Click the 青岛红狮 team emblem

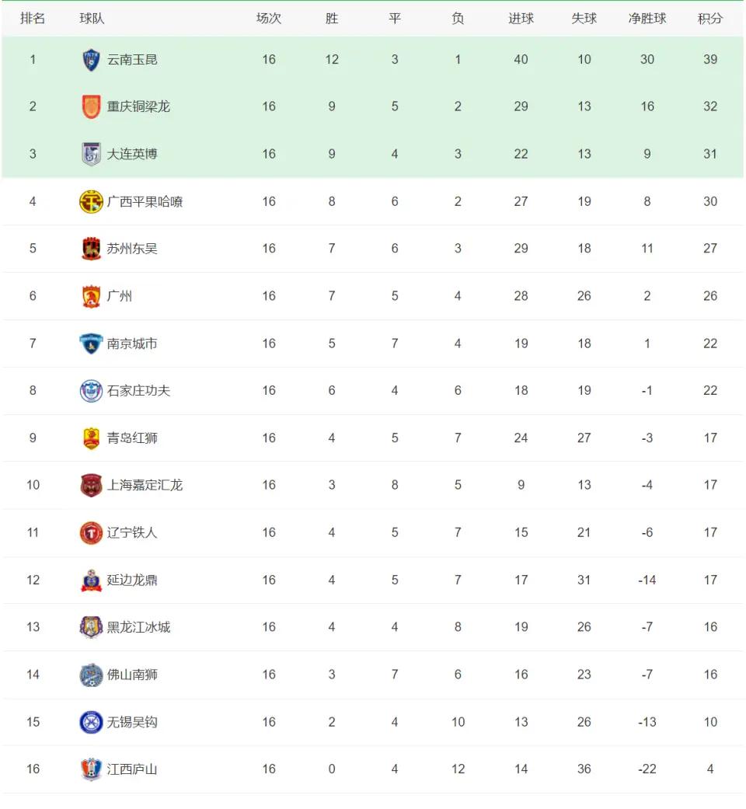pos(92,438)
